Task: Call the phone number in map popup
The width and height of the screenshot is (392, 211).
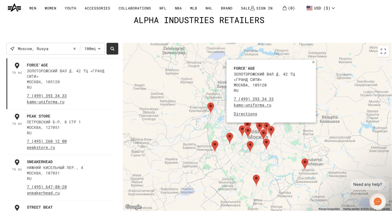Action: 253,99
